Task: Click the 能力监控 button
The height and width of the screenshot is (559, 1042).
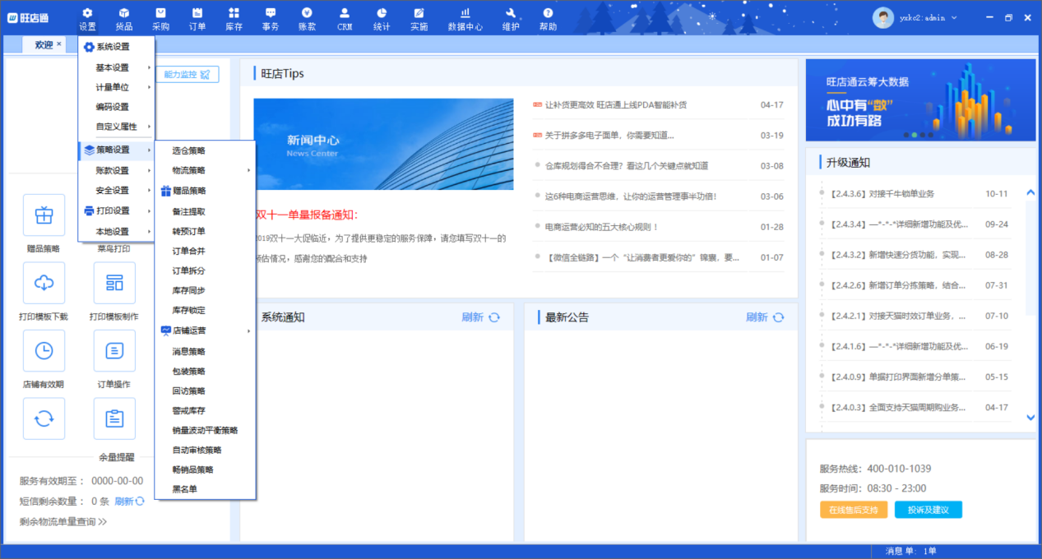Action: [187, 75]
